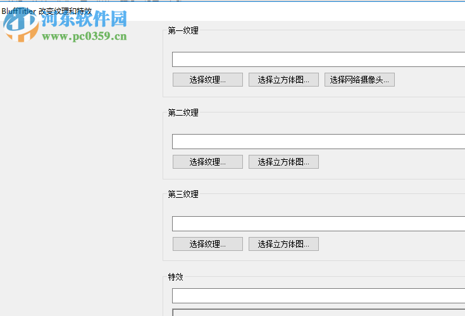Click 选择纹理... button under 第三纹理
Viewport: 465px width, 316px height.
tap(208, 244)
